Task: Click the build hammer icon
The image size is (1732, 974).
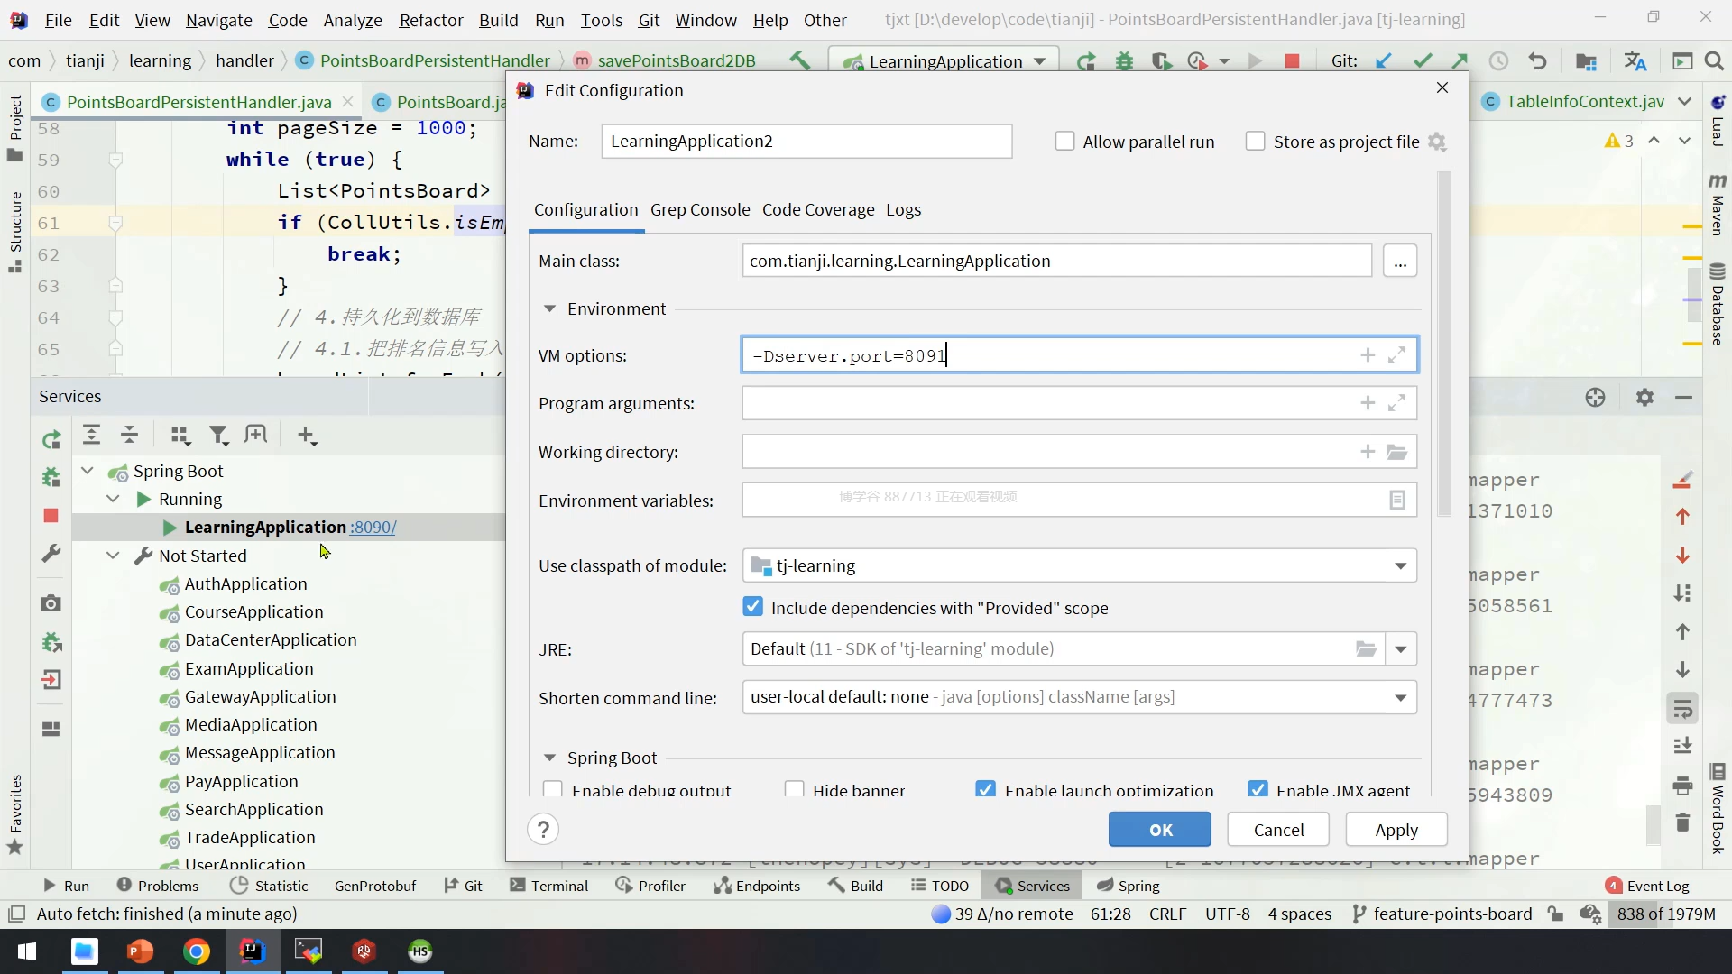Action: pos(799,60)
